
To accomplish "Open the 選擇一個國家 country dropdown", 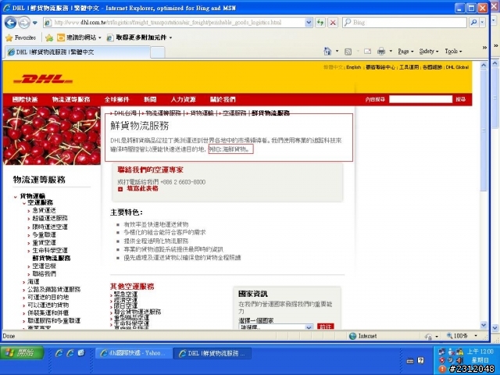I will tap(276, 327).
